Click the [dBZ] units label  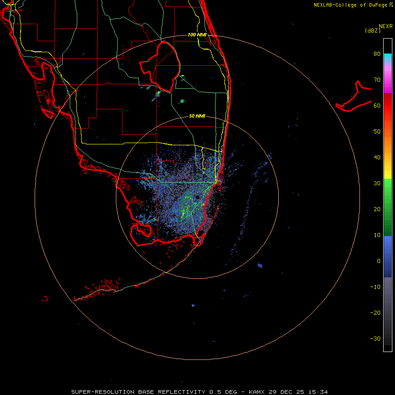(373, 30)
